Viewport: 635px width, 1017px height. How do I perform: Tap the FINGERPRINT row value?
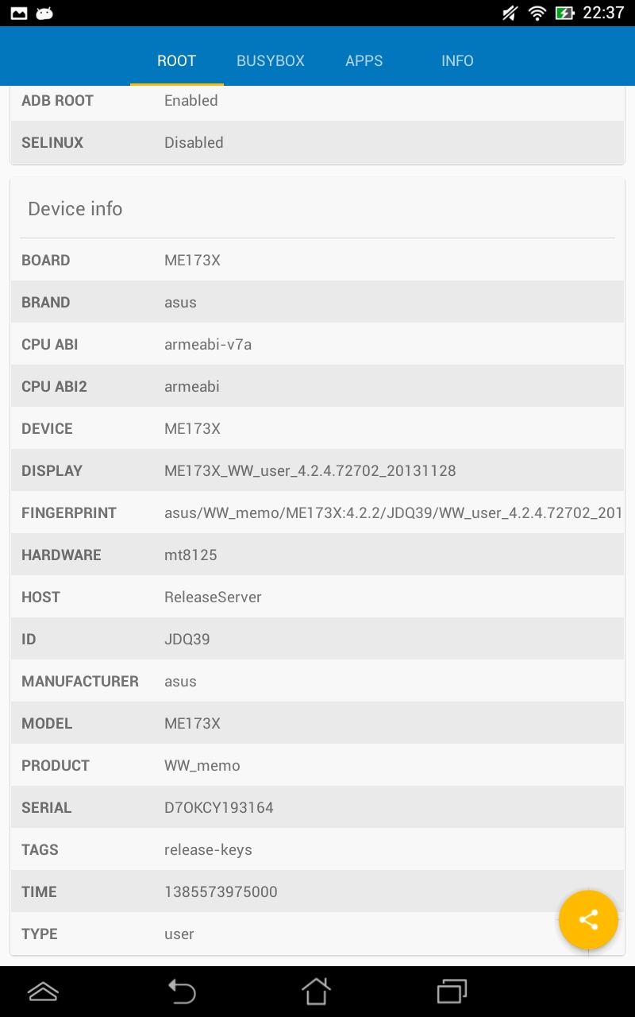[x=393, y=513]
